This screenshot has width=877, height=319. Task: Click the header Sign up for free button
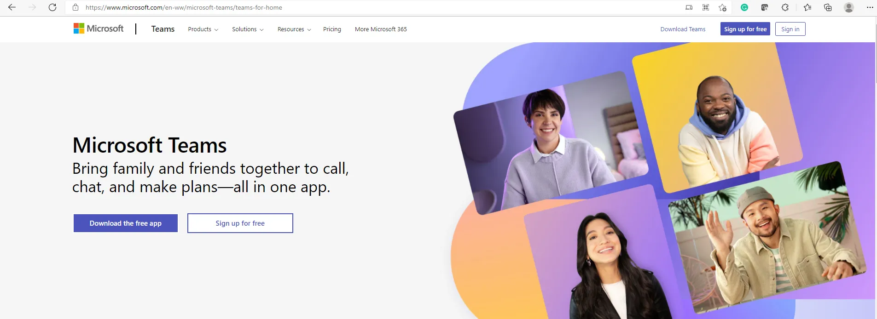[x=745, y=29]
